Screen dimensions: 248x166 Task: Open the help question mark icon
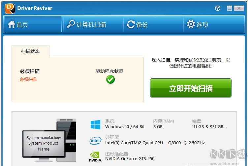pyautogui.click(x=218, y=8)
